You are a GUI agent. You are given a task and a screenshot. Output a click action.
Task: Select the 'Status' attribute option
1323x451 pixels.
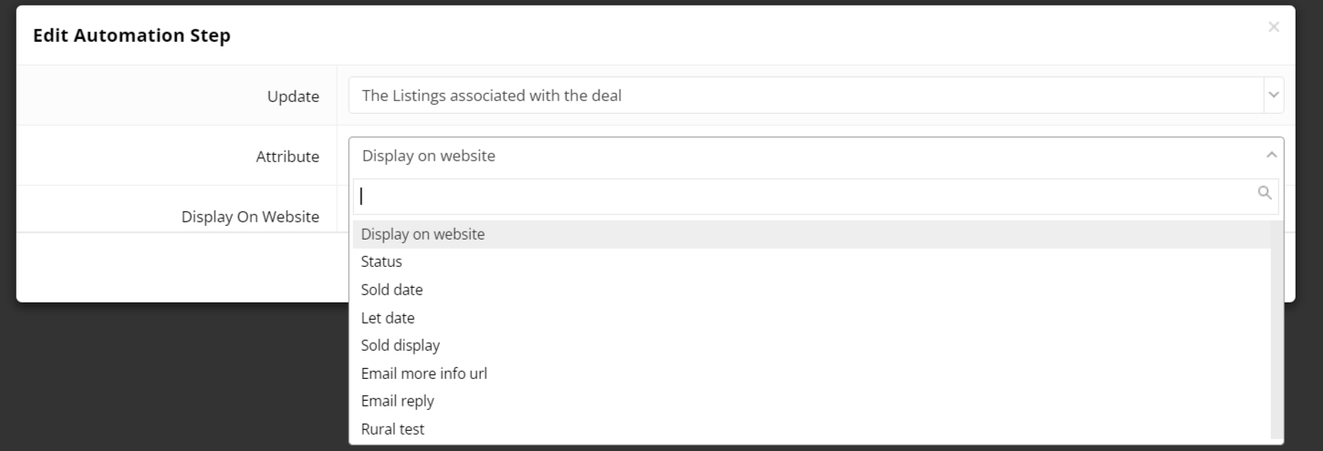click(381, 261)
